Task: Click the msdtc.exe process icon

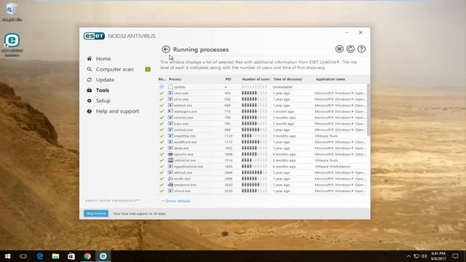Action: pyautogui.click(x=170, y=178)
